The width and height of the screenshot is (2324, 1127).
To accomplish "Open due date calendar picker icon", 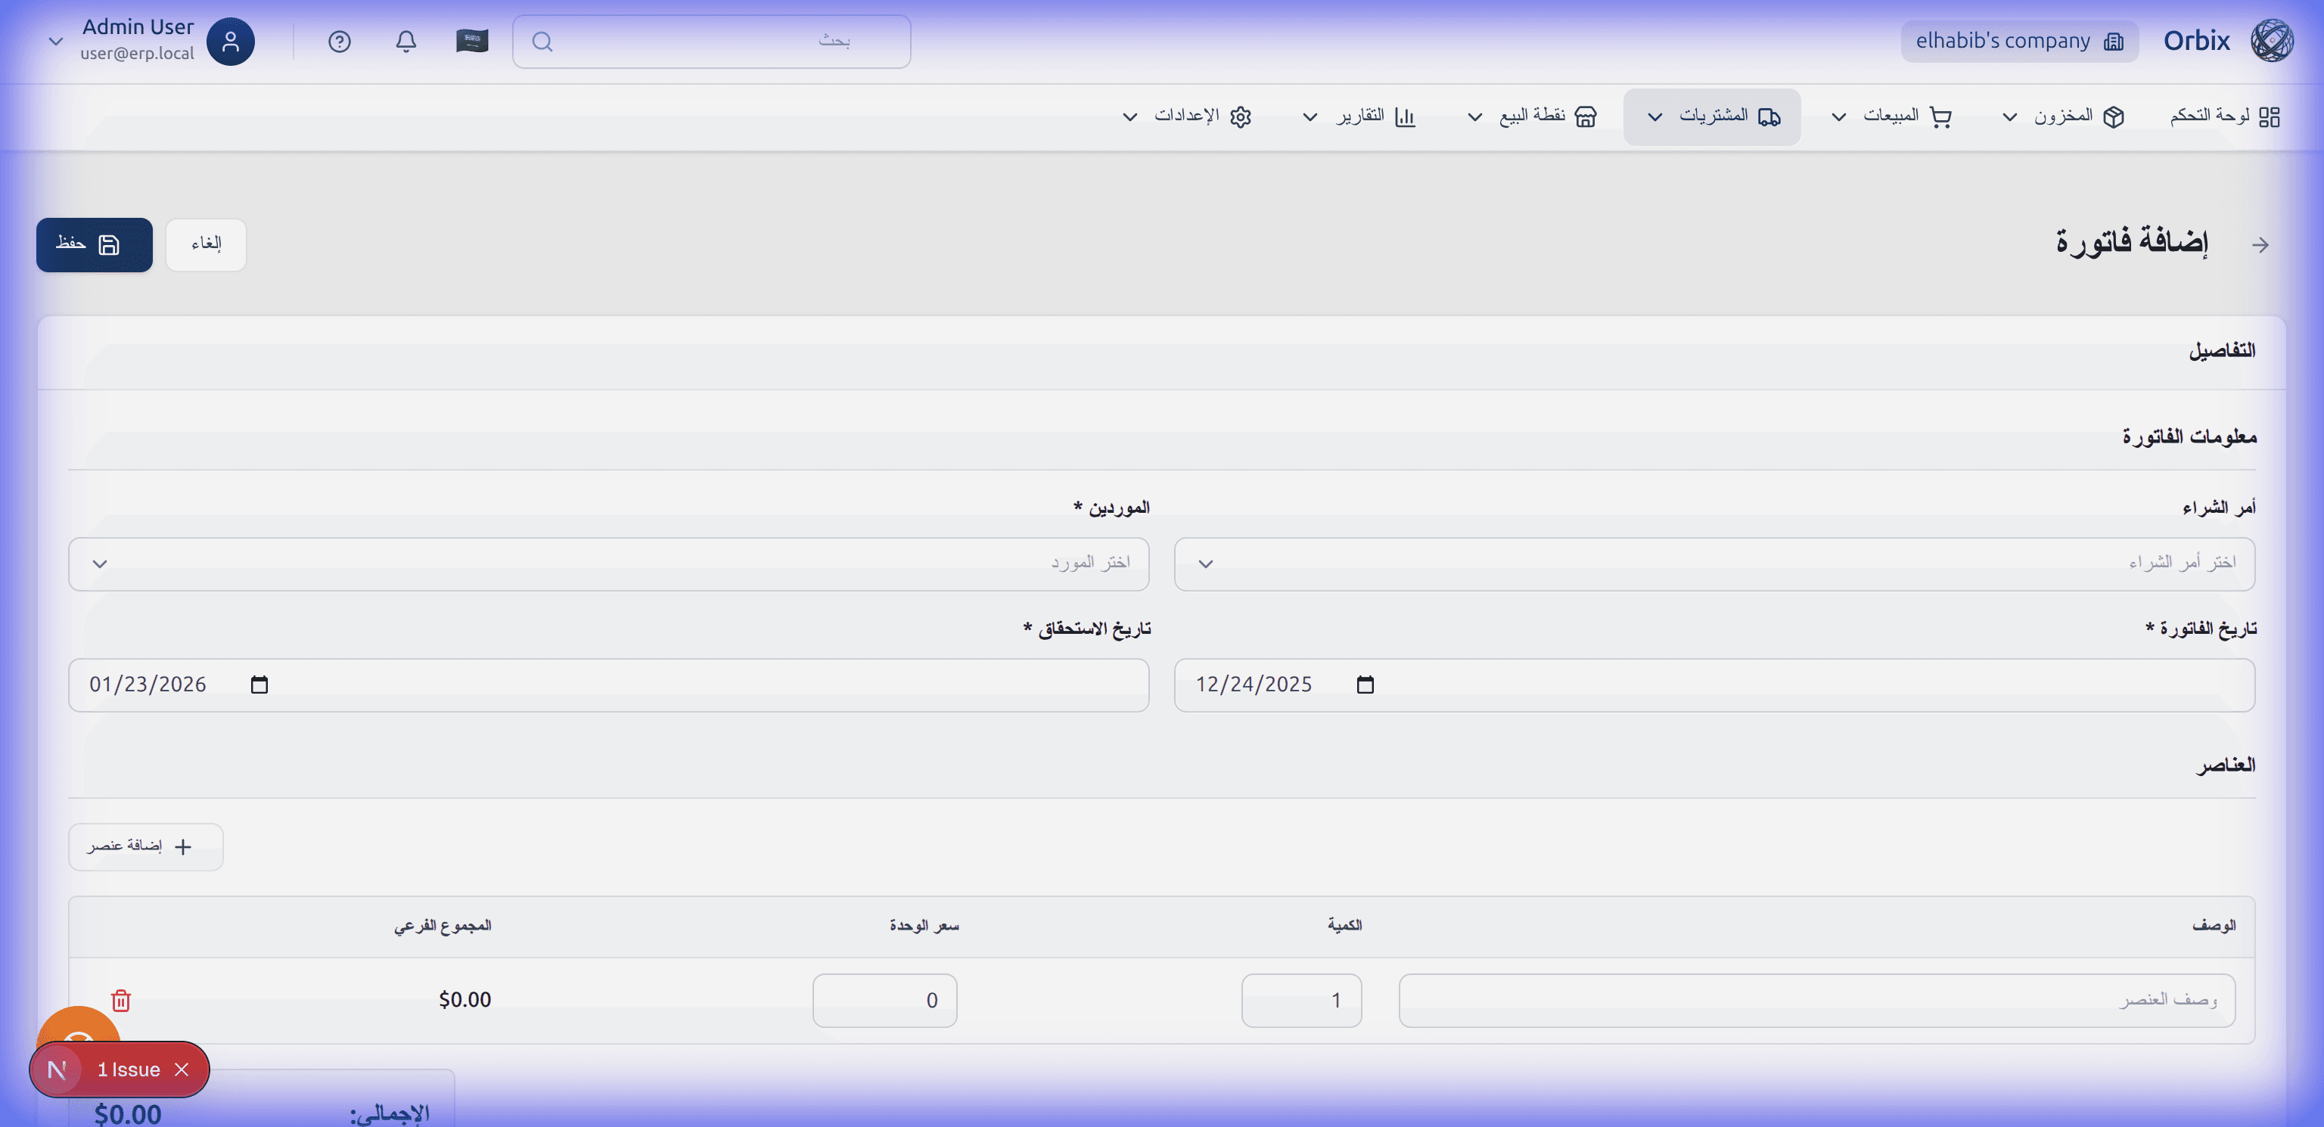I will pyautogui.click(x=259, y=685).
